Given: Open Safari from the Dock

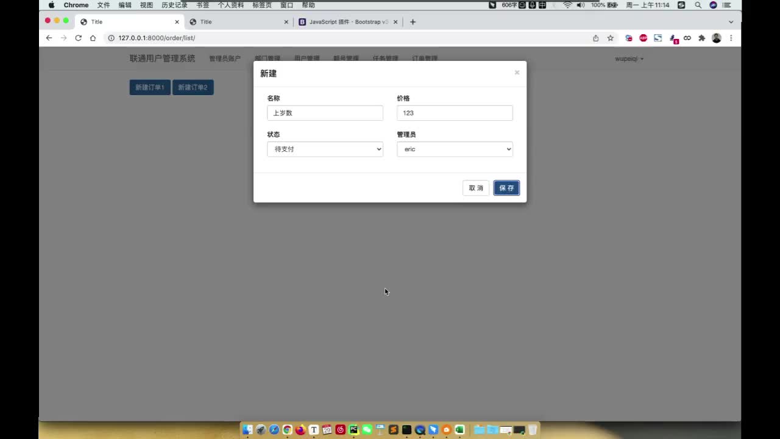Looking at the screenshot, I should click(x=274, y=430).
